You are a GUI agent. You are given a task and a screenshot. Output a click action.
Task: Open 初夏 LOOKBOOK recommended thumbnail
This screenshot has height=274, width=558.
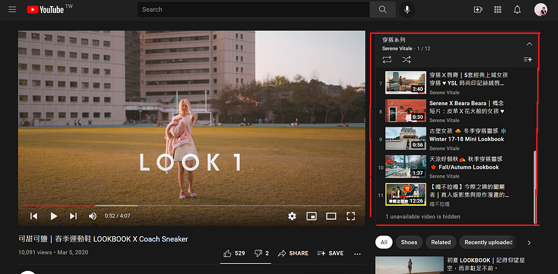(x=409, y=265)
